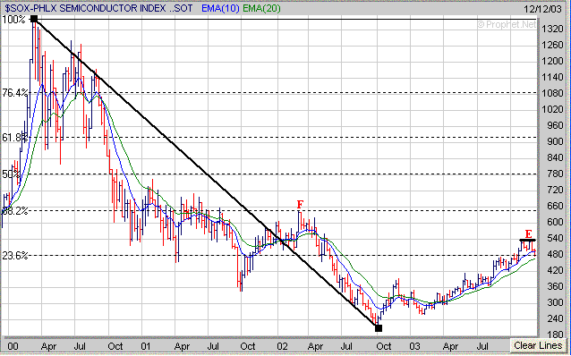The height and width of the screenshot is (356, 571).
Task: Click the 480 price axis value
Action: (555, 254)
